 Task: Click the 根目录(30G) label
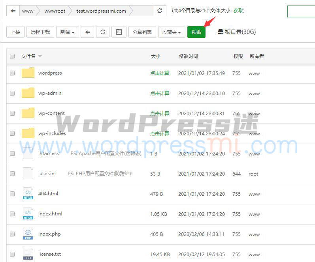click(x=240, y=32)
